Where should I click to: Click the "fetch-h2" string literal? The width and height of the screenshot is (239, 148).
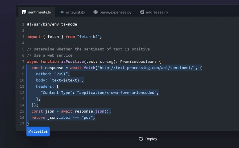coord(88,37)
